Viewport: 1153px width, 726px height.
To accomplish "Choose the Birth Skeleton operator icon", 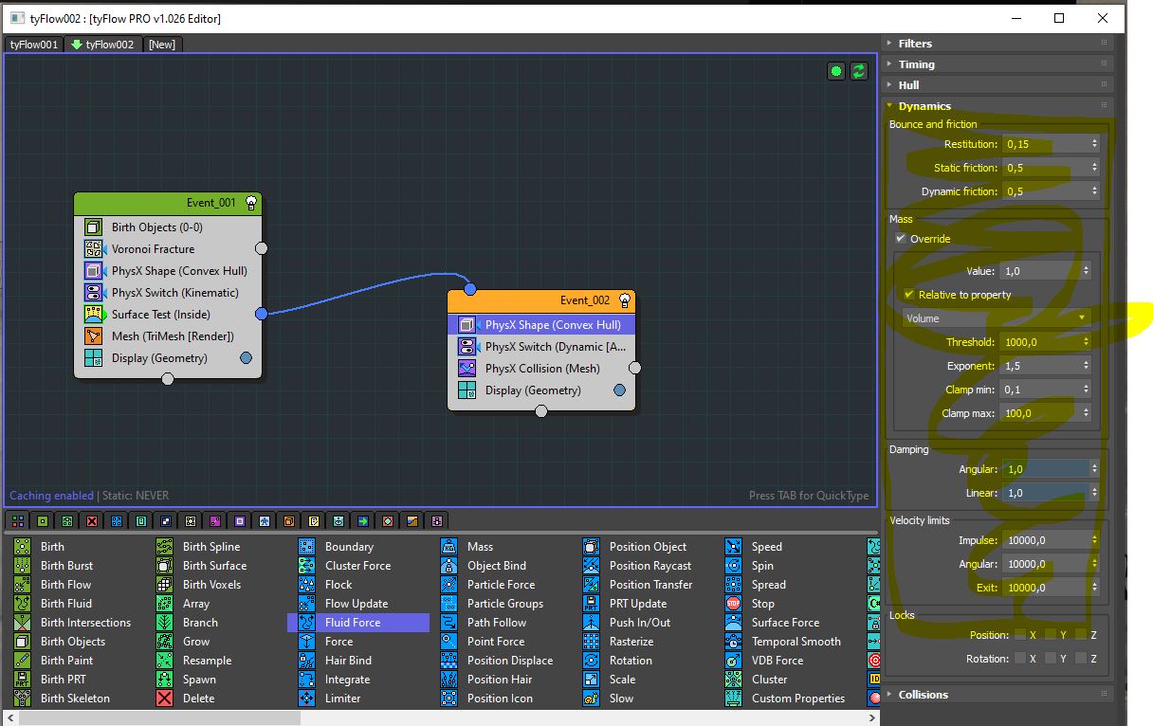I will click(22, 699).
